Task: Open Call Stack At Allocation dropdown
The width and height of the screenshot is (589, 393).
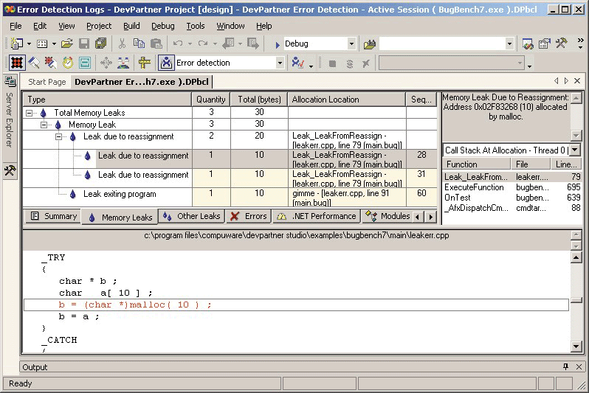Action: 575,150
